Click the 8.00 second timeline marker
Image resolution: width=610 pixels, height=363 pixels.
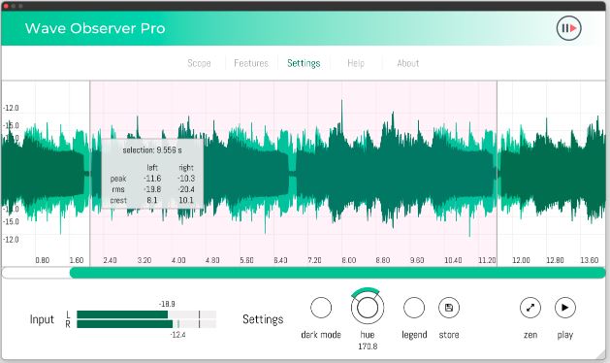coord(348,260)
